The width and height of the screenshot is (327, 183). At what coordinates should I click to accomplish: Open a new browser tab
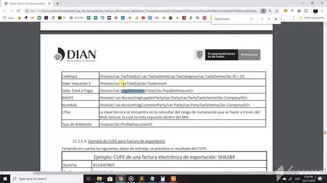click(x=57, y=4)
